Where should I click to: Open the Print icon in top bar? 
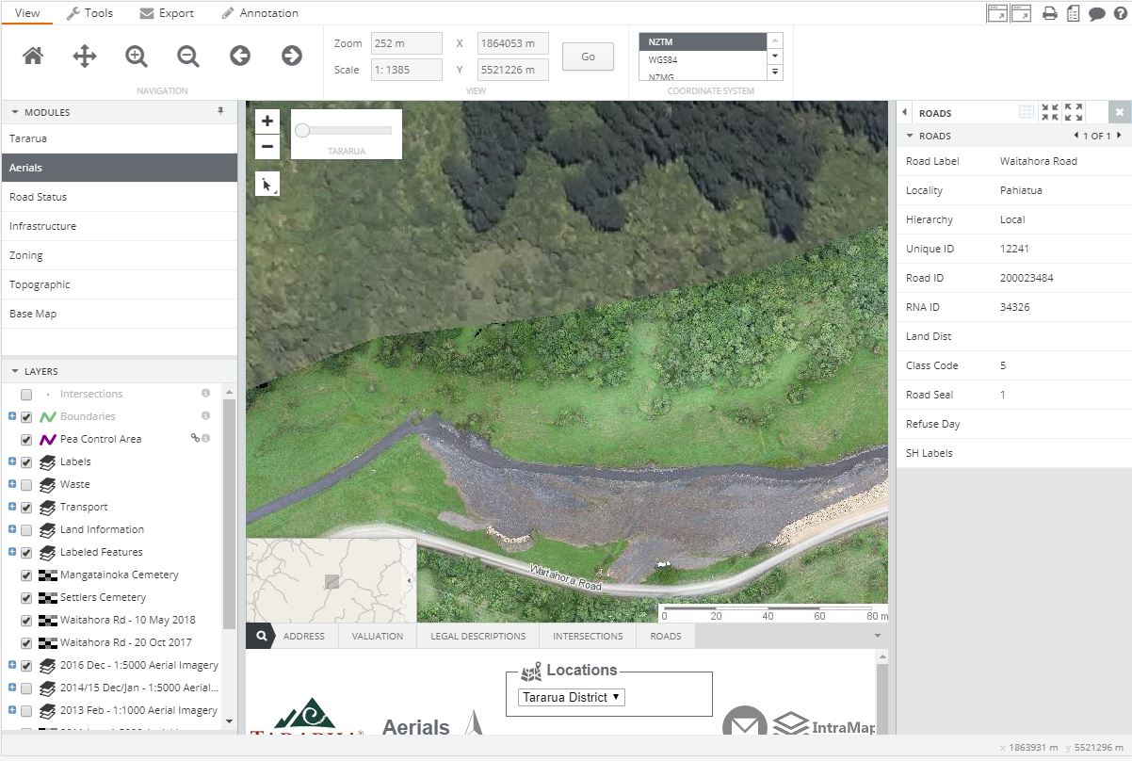click(1049, 13)
